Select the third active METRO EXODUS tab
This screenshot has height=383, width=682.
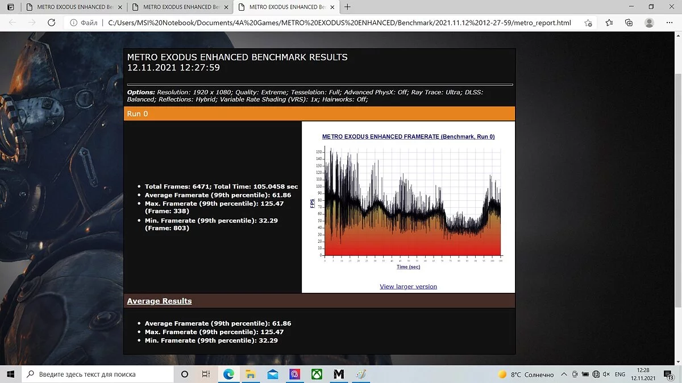pos(286,7)
